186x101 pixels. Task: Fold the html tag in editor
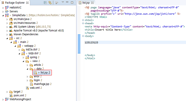(83, 20)
